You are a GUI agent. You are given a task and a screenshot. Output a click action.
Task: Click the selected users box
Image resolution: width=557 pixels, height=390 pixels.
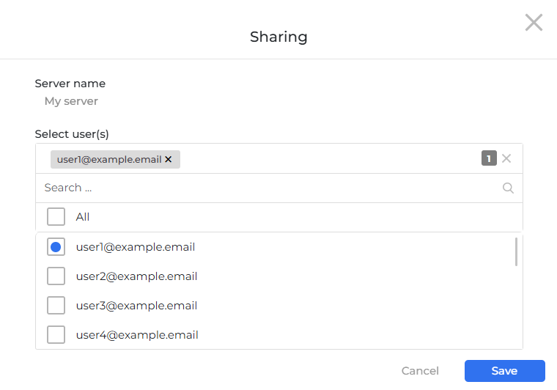point(330,159)
